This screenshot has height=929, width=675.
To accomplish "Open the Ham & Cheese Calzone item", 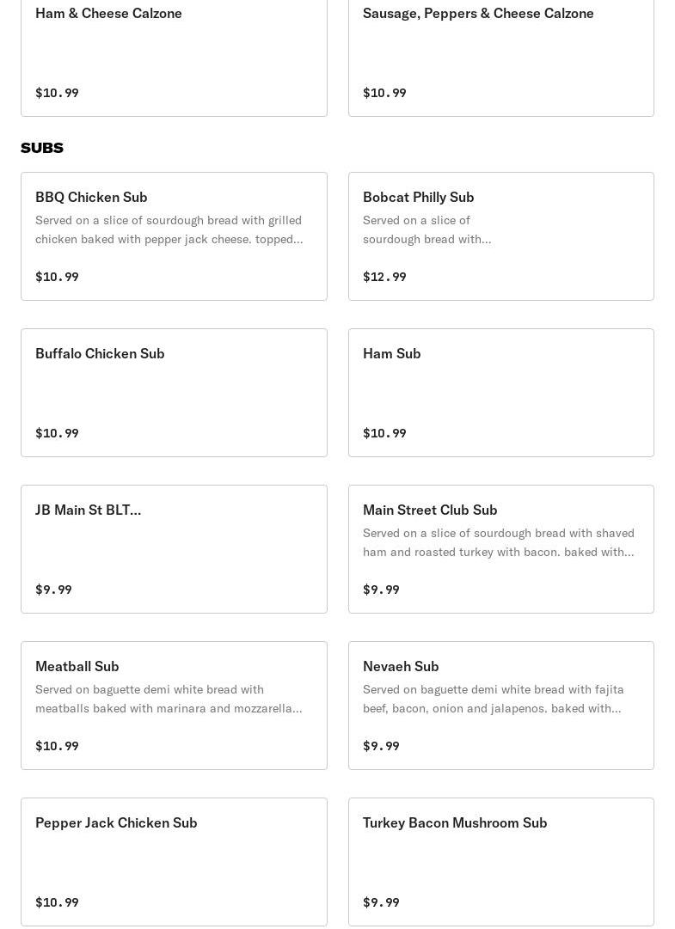I will tap(174, 52).
